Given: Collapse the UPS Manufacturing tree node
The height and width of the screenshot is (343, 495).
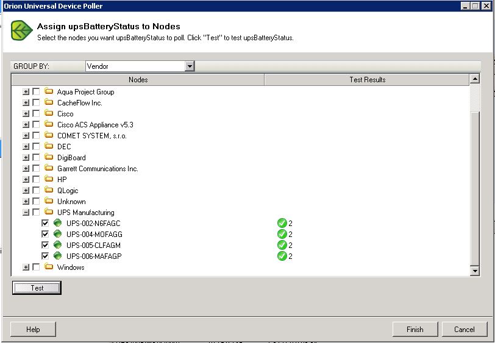Looking at the screenshot, I should (x=26, y=213).
